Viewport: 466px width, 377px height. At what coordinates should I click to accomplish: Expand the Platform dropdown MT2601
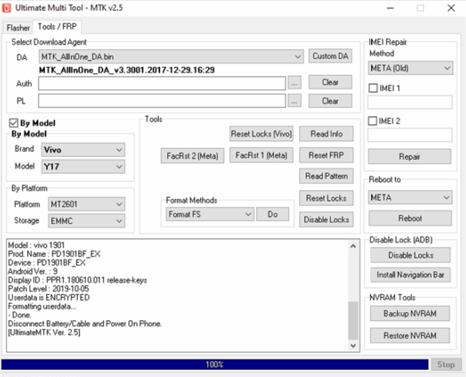[x=87, y=205]
